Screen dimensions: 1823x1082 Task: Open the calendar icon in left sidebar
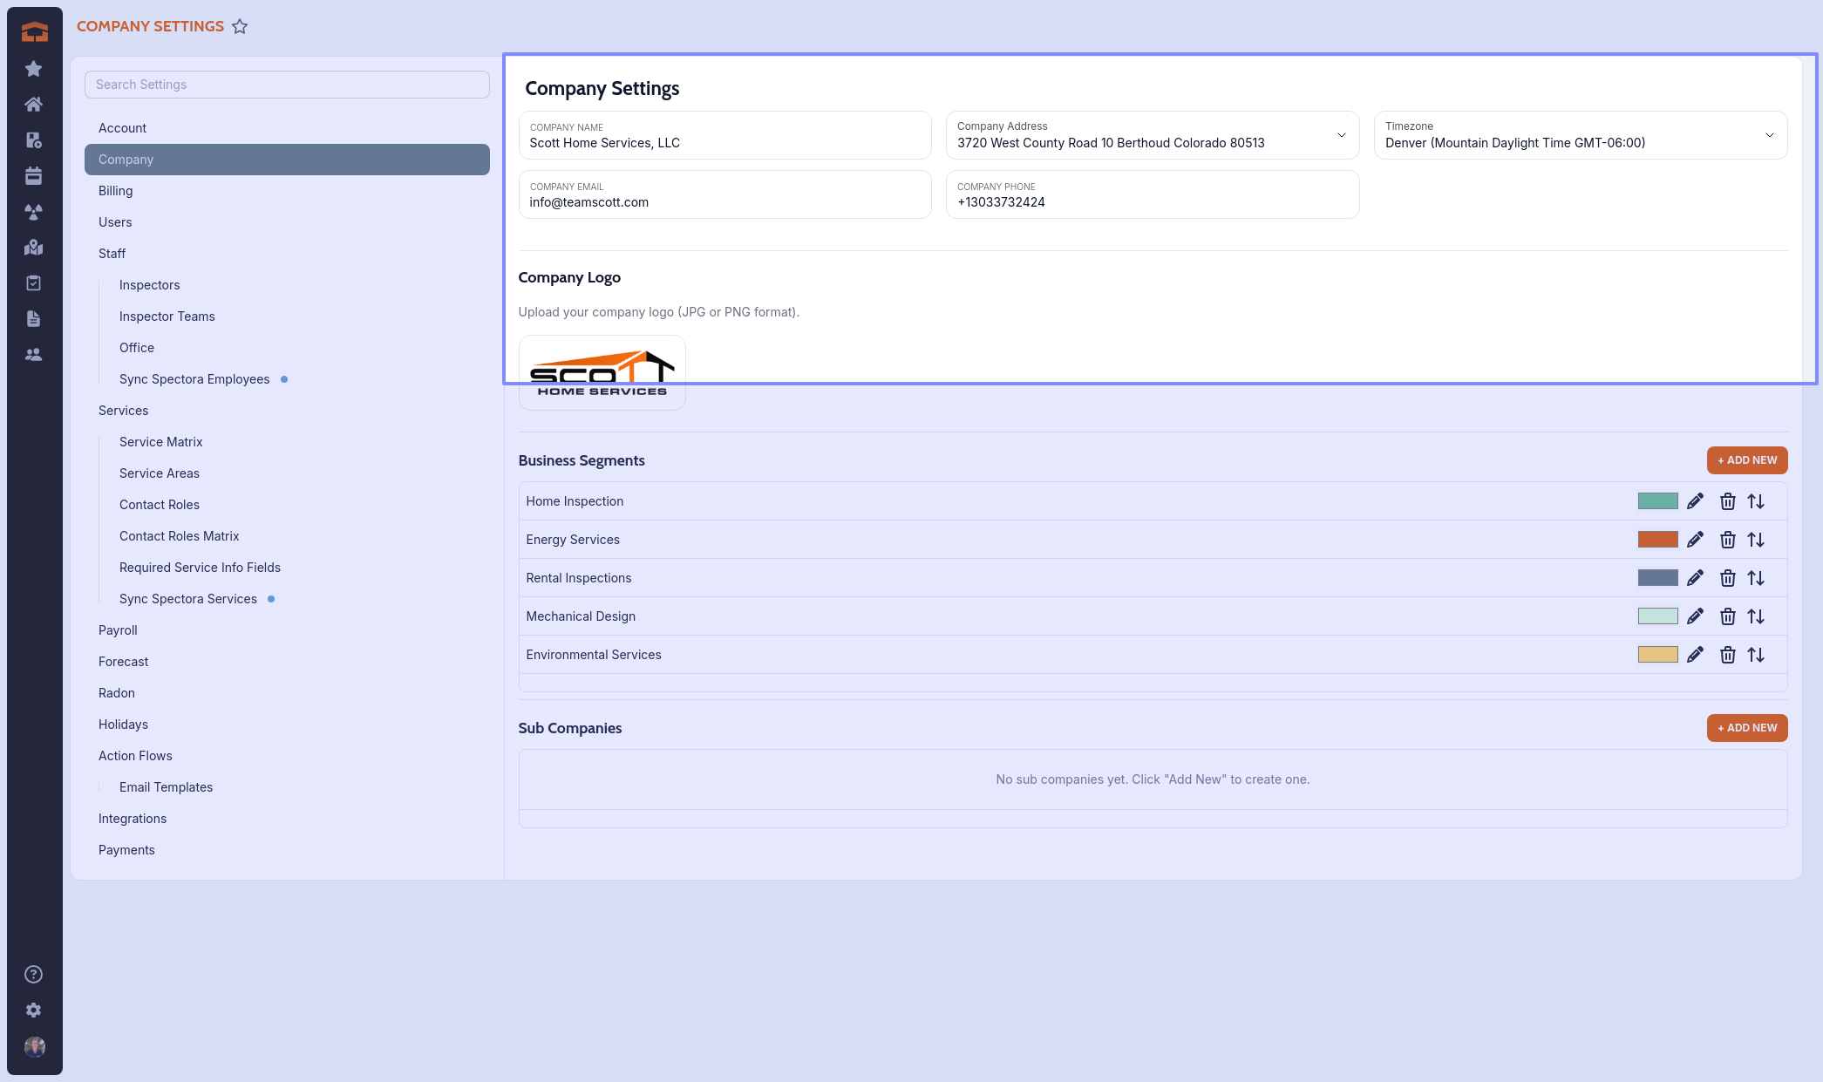(x=34, y=176)
